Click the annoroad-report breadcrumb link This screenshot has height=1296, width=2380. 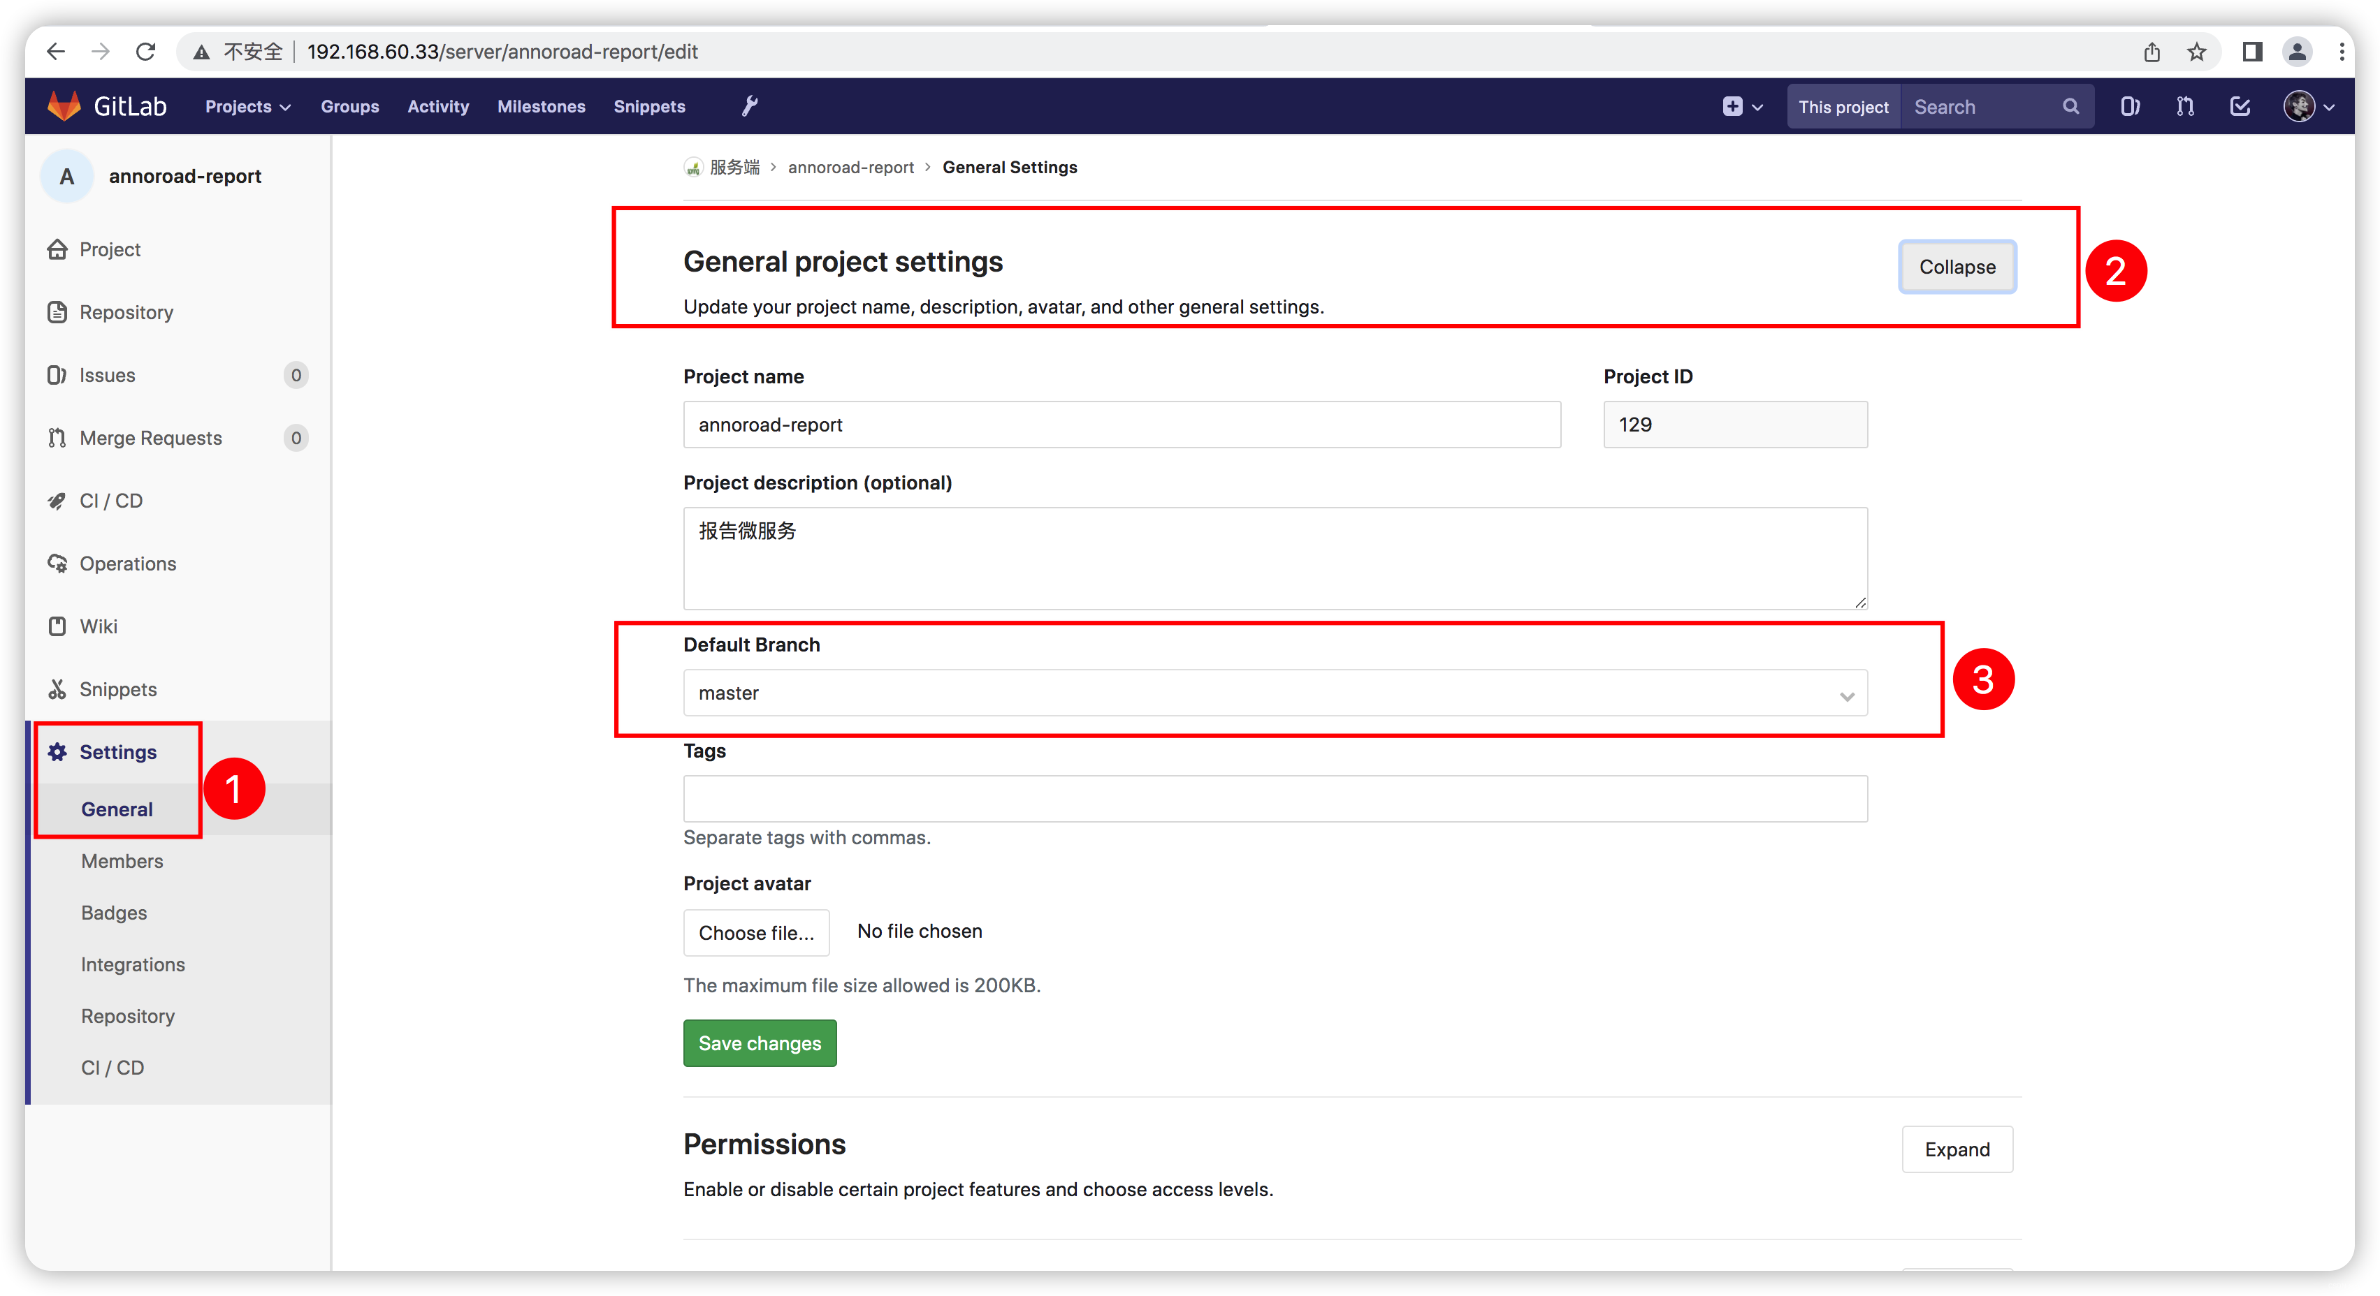tap(850, 167)
